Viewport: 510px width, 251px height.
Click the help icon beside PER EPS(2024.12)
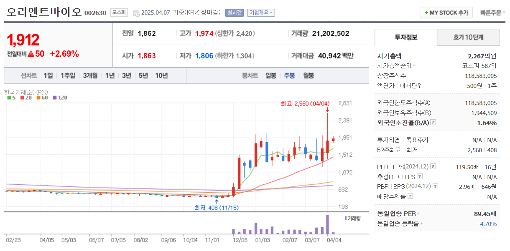[433, 167]
